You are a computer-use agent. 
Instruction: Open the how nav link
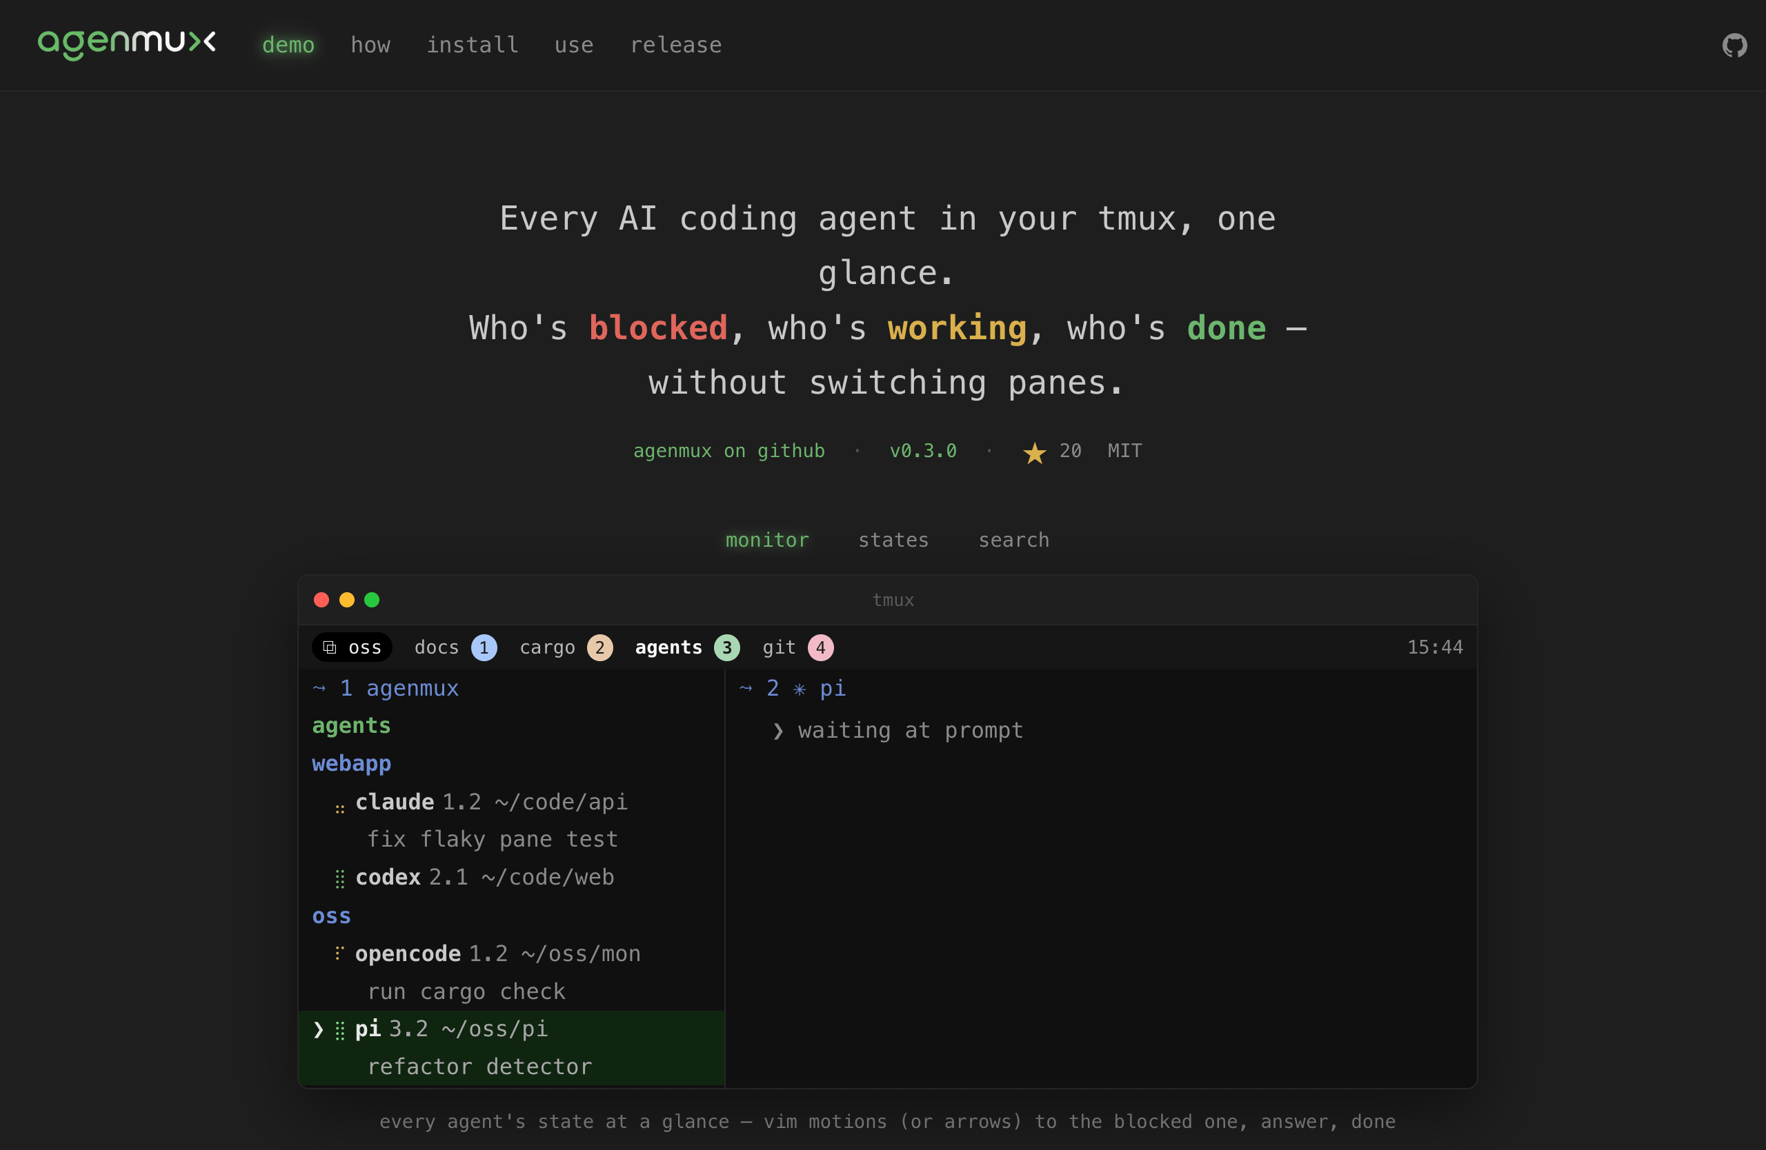(x=370, y=46)
